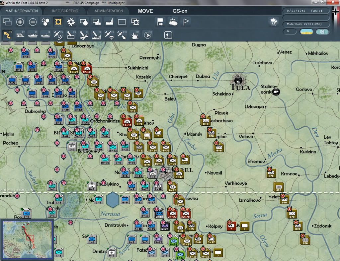
Task: Click the MOVE mode label
Action: click(x=145, y=11)
